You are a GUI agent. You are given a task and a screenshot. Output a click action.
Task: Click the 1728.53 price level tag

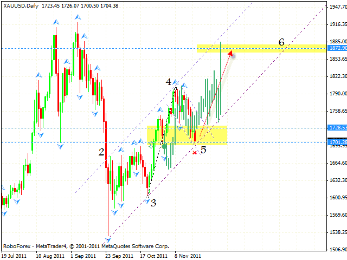tap(337, 128)
